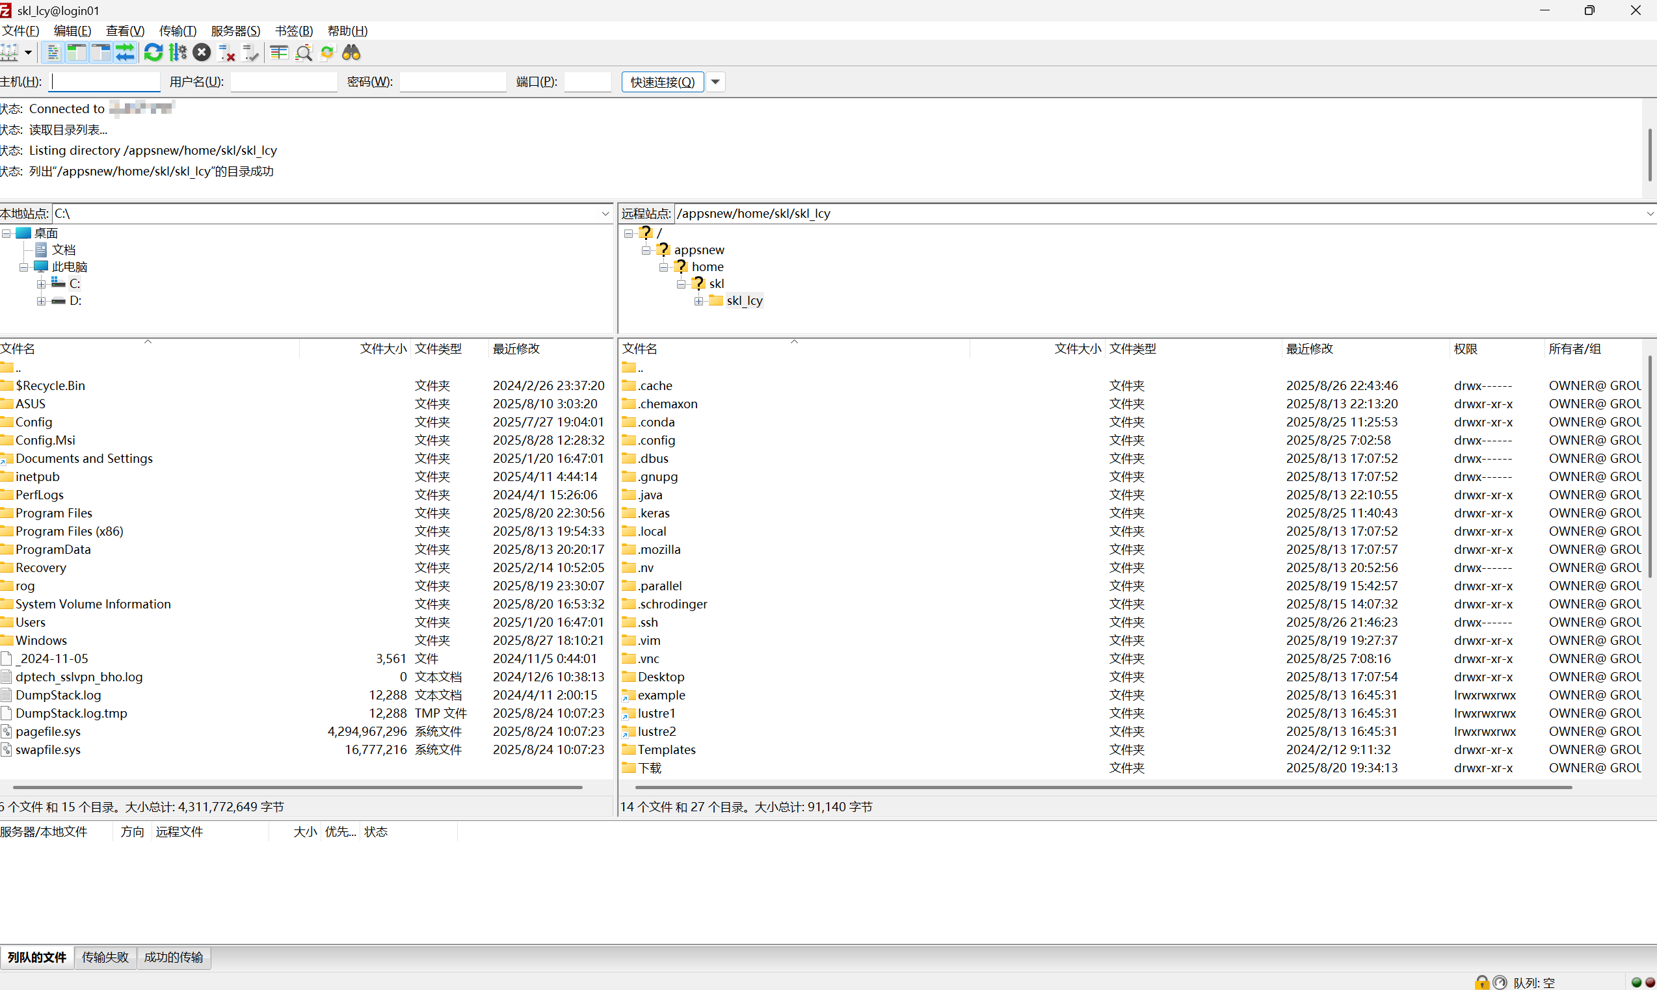Image resolution: width=1657 pixels, height=990 pixels.
Task: Toggle the transfer queue display
Action: [125, 52]
